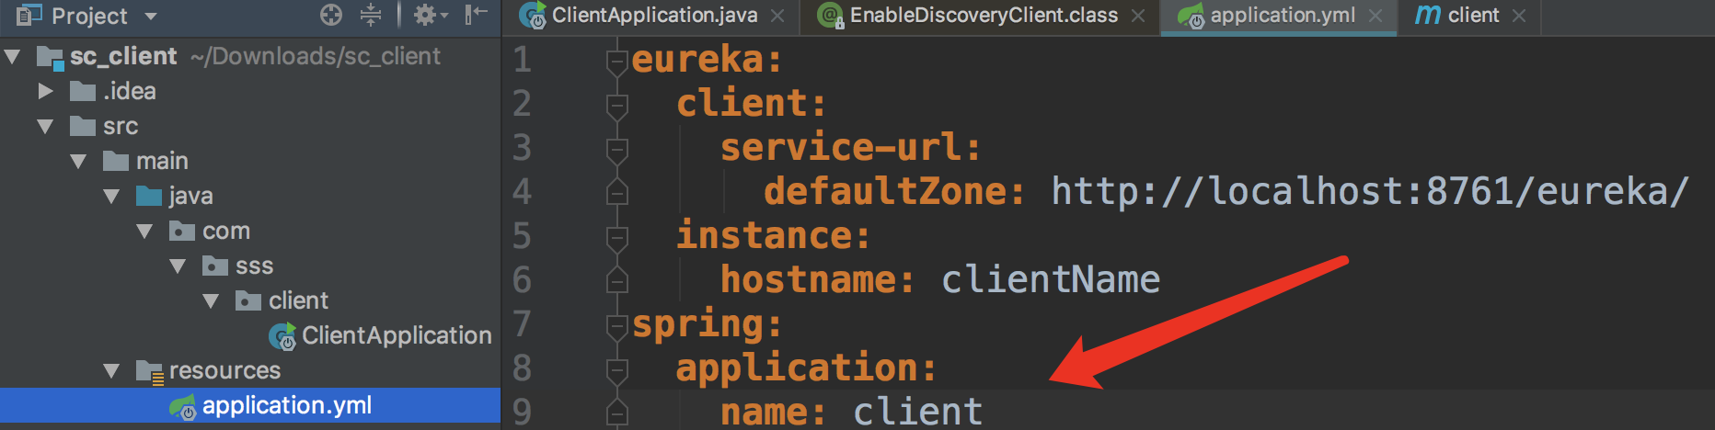This screenshot has height=430, width=1715.
Task: Click the main folder icon
Action: pos(116,161)
